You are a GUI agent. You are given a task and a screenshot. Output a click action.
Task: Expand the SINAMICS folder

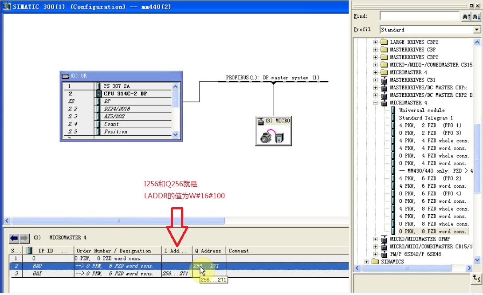(x=367, y=262)
